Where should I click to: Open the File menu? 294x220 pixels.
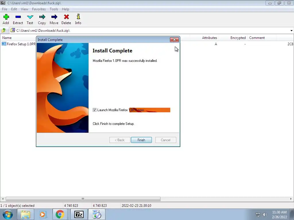tap(5, 9)
